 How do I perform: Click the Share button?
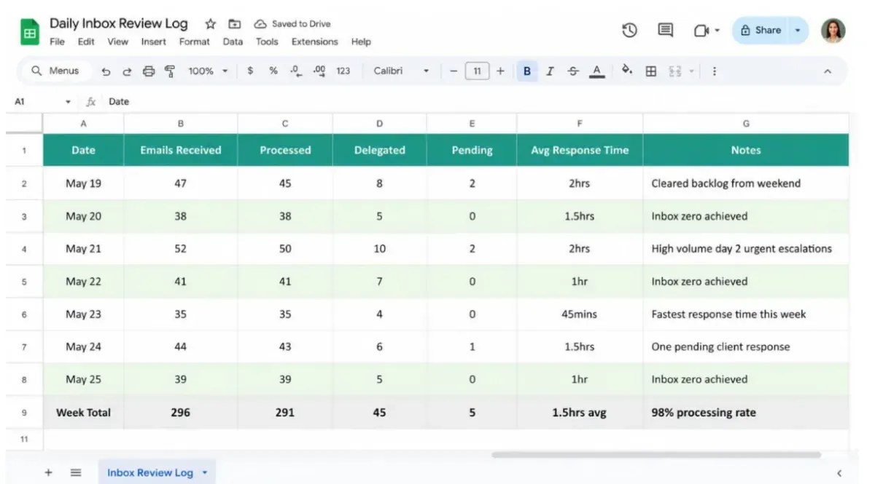761,31
